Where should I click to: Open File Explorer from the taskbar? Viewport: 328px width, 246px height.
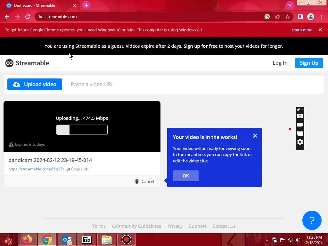point(106,240)
